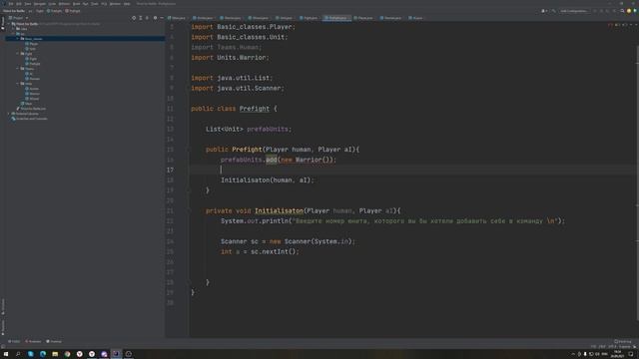Open Project panel settings gear
Image resolution: width=639 pixels, height=359 pixels.
[x=155, y=18]
